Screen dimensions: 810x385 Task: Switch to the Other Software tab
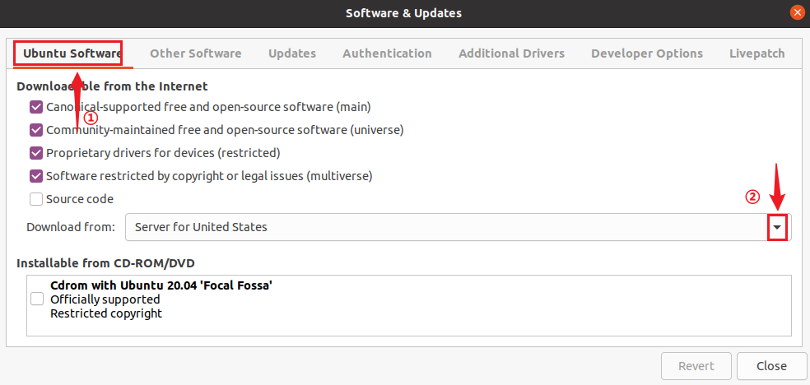pyautogui.click(x=195, y=53)
